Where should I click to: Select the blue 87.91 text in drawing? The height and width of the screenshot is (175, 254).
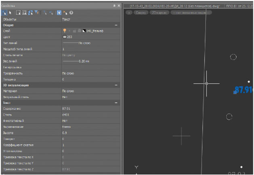pos(244,90)
